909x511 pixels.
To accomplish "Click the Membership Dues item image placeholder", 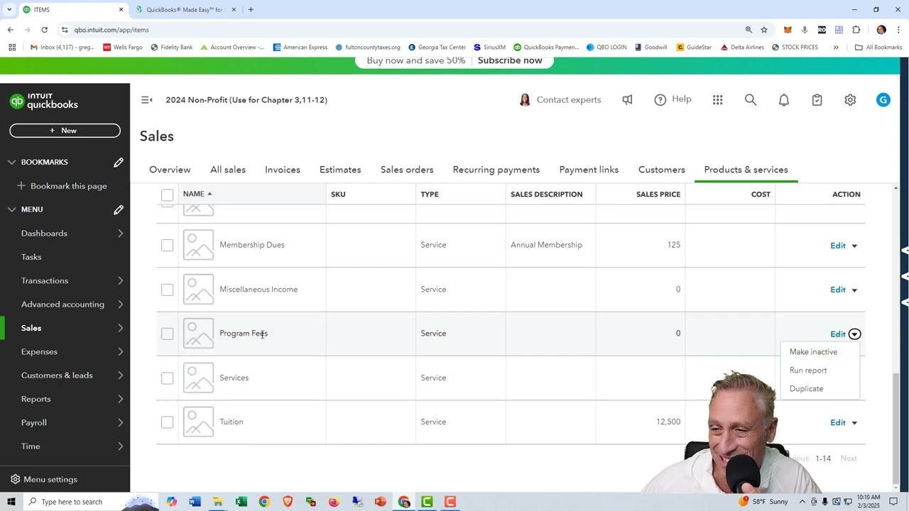I will click(198, 245).
